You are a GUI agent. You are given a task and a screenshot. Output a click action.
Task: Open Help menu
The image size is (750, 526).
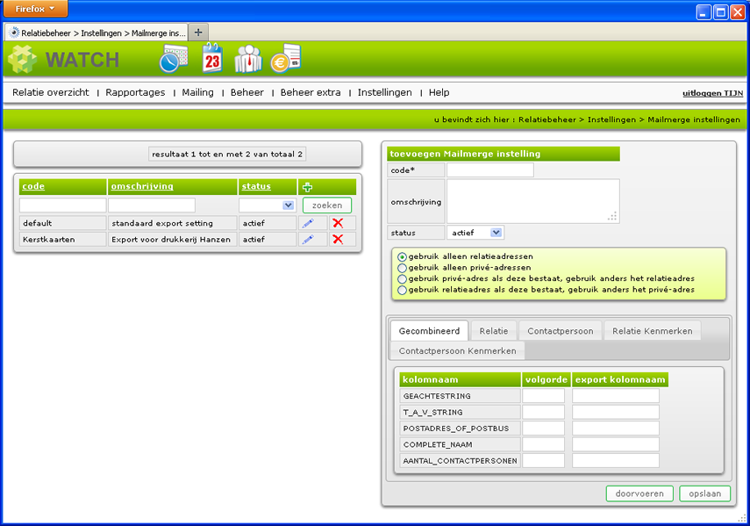tap(439, 92)
